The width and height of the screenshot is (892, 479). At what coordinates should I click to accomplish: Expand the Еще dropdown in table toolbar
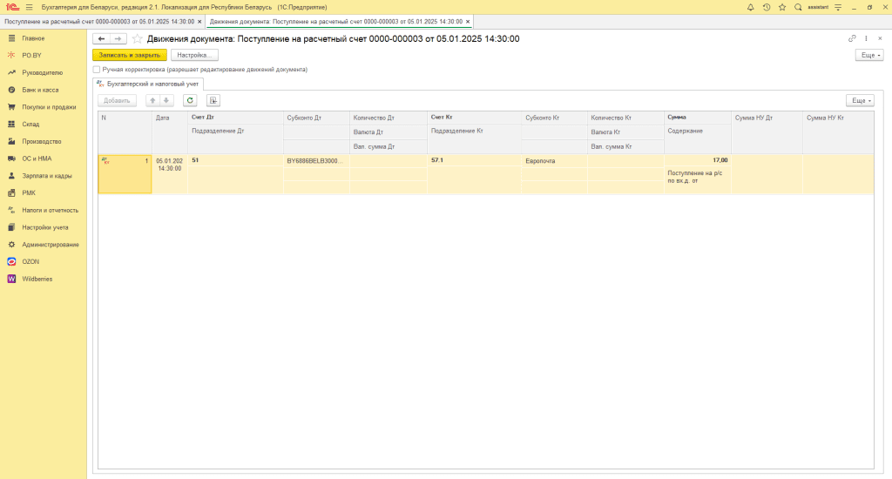pos(860,100)
